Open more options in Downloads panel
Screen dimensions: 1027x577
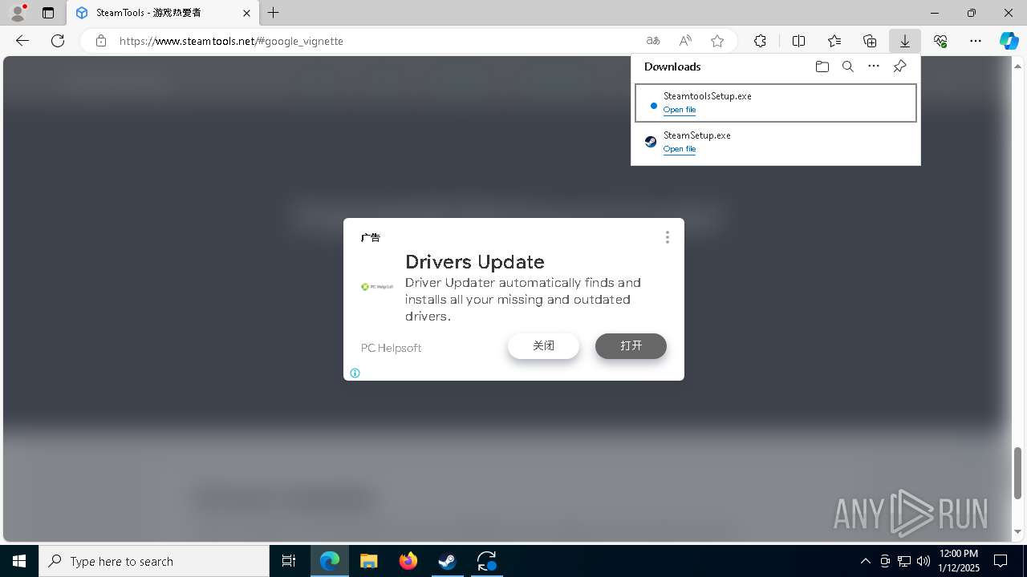(x=874, y=67)
